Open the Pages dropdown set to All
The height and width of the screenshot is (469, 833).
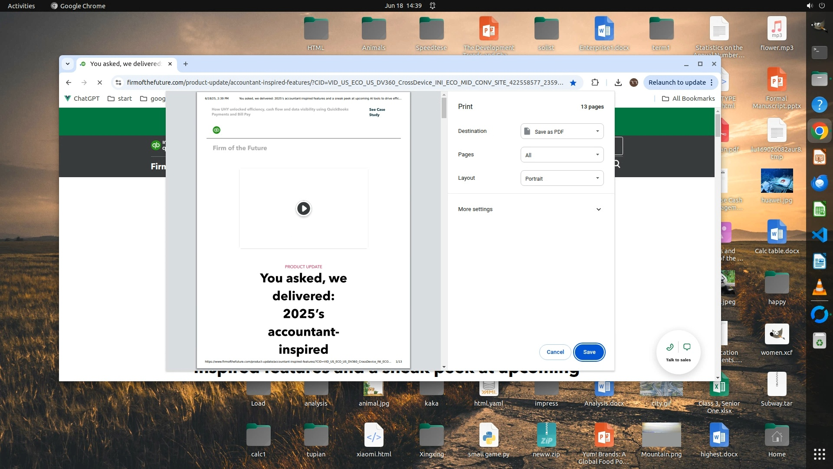tap(562, 155)
